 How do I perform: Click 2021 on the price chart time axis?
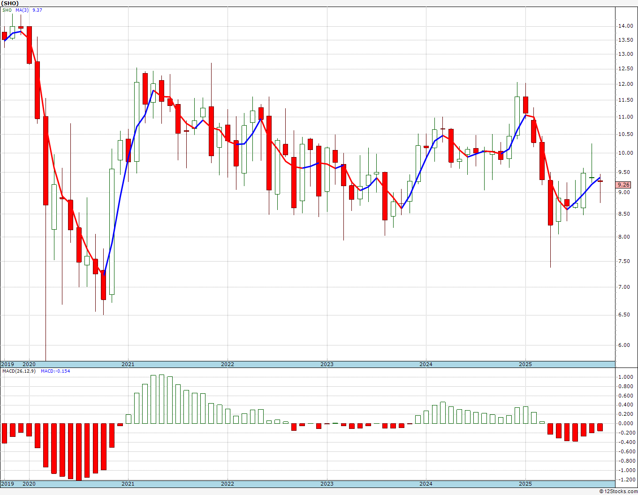pyautogui.click(x=128, y=364)
